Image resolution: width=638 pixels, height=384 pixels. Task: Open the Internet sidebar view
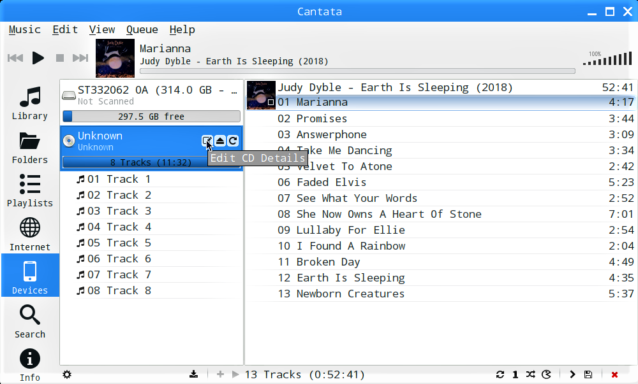(x=30, y=234)
